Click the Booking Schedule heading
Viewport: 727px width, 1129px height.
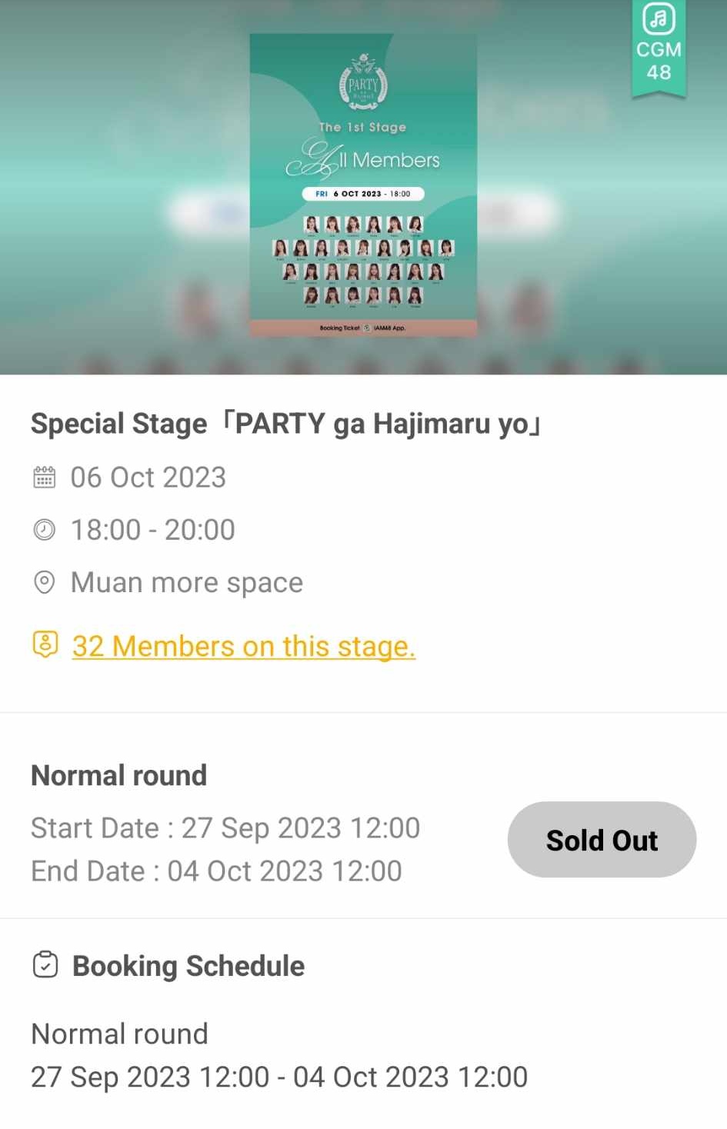(x=188, y=966)
